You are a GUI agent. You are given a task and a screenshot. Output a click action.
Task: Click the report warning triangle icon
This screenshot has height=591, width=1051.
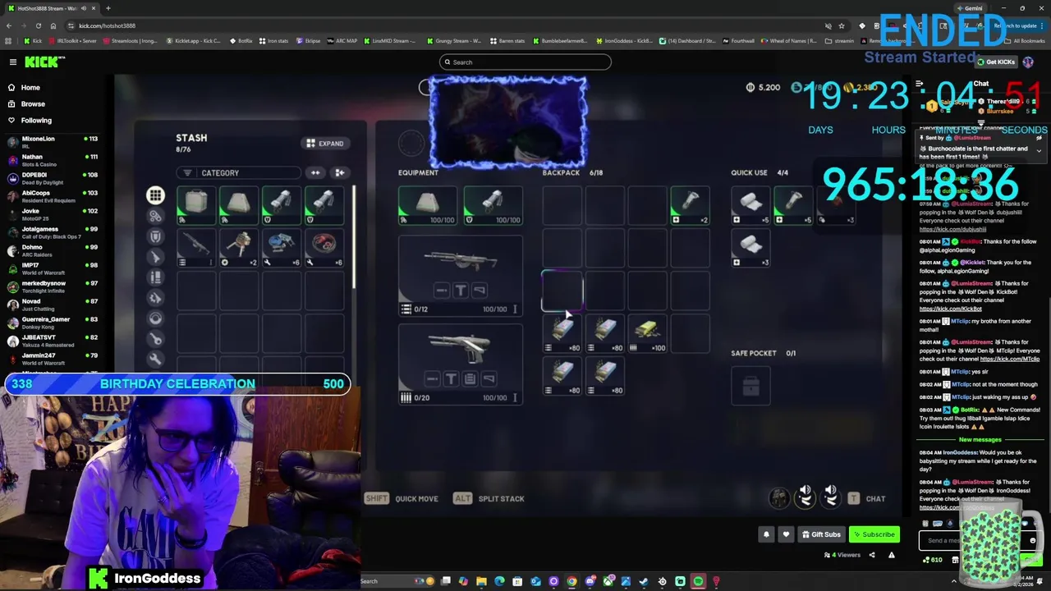coord(892,555)
